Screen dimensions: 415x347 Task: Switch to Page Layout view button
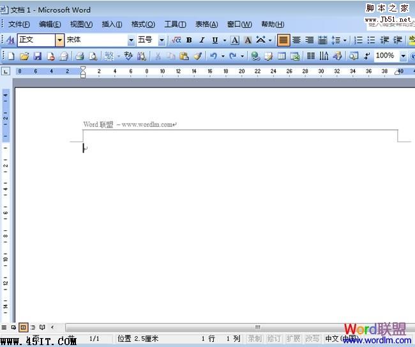(x=23, y=327)
